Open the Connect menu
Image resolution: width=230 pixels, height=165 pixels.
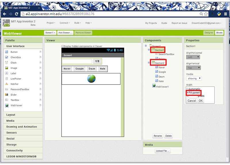(65, 23)
